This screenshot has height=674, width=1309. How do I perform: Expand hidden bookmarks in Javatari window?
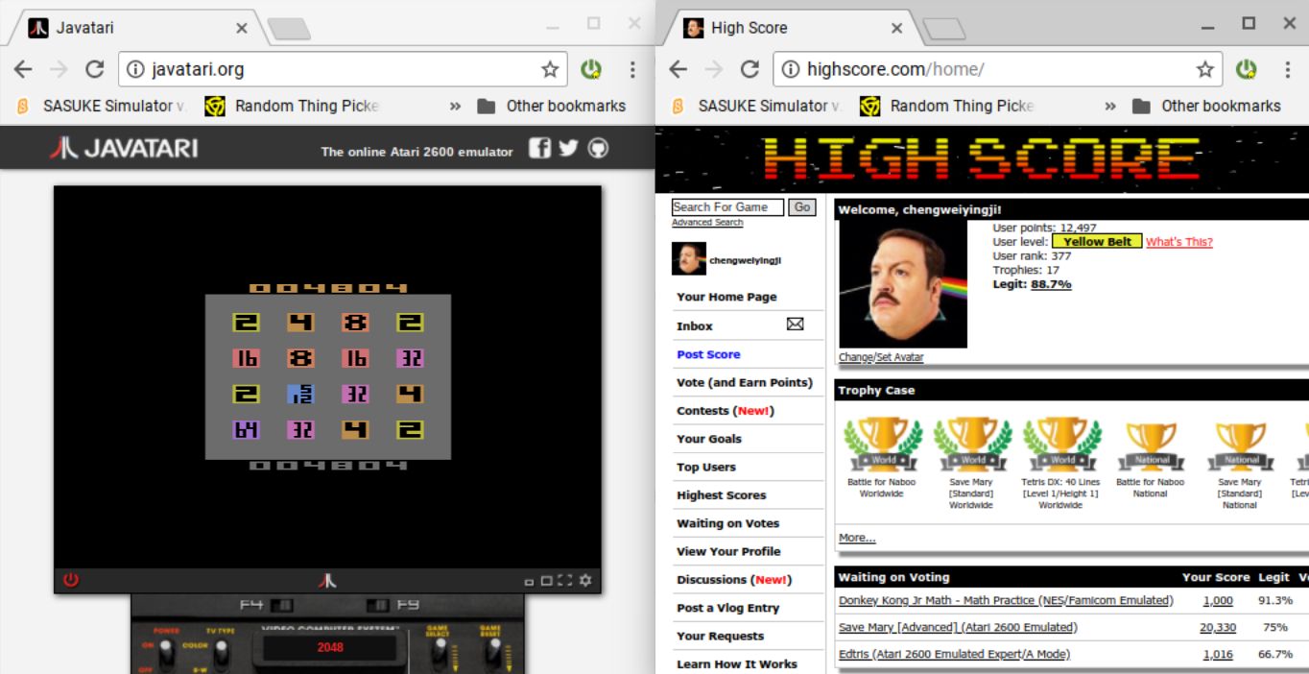coord(455,107)
